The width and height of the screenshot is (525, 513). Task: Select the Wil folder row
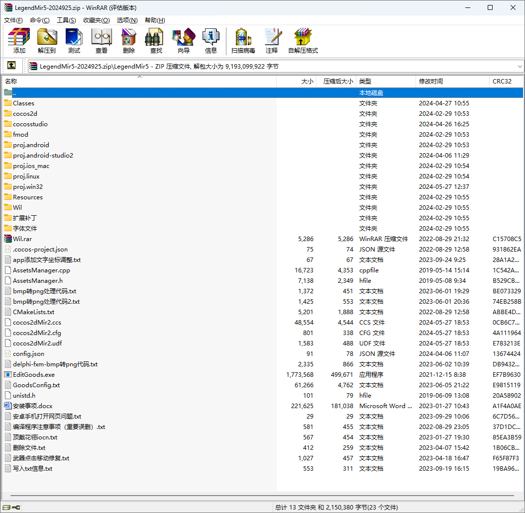[x=263, y=207]
